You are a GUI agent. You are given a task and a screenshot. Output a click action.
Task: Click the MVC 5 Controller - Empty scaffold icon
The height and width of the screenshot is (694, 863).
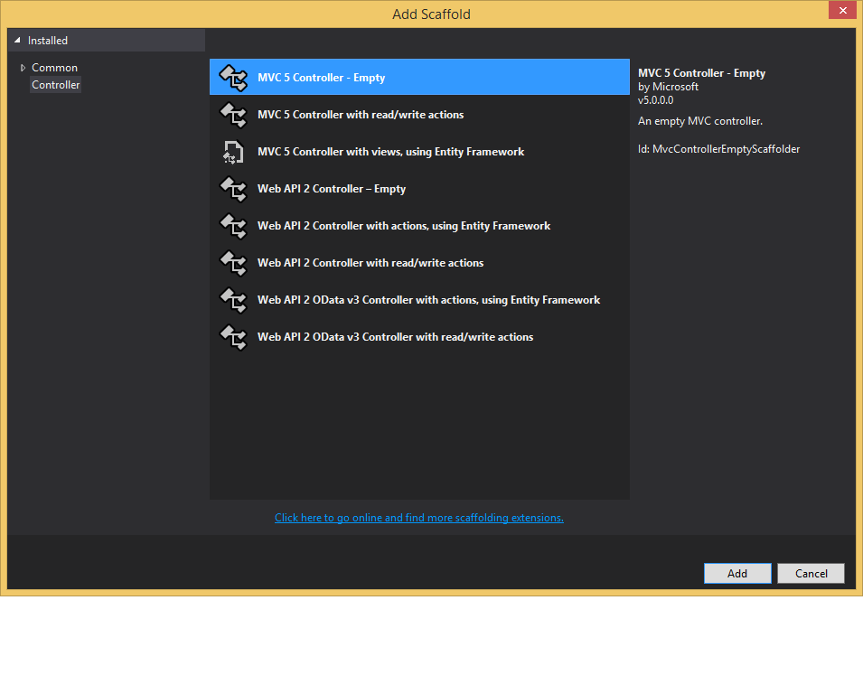pyautogui.click(x=233, y=77)
